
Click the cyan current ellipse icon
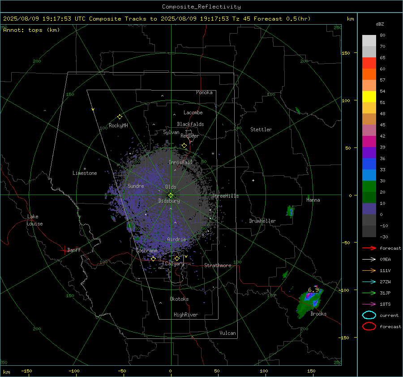coord(369,315)
